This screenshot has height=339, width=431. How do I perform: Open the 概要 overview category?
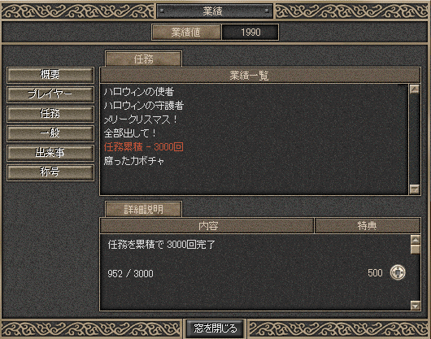point(50,75)
